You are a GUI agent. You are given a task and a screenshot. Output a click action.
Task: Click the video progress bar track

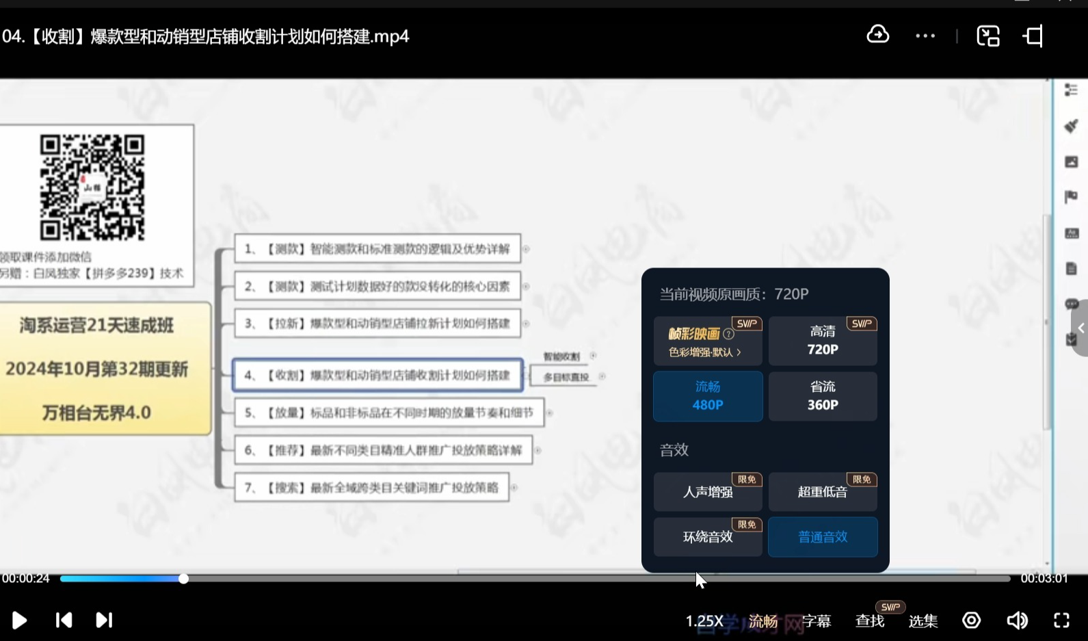pyautogui.click(x=535, y=579)
